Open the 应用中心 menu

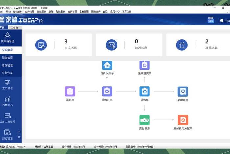pos(115,12)
